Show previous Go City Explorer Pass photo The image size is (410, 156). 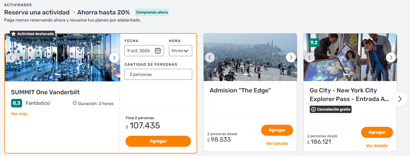coord(310,57)
